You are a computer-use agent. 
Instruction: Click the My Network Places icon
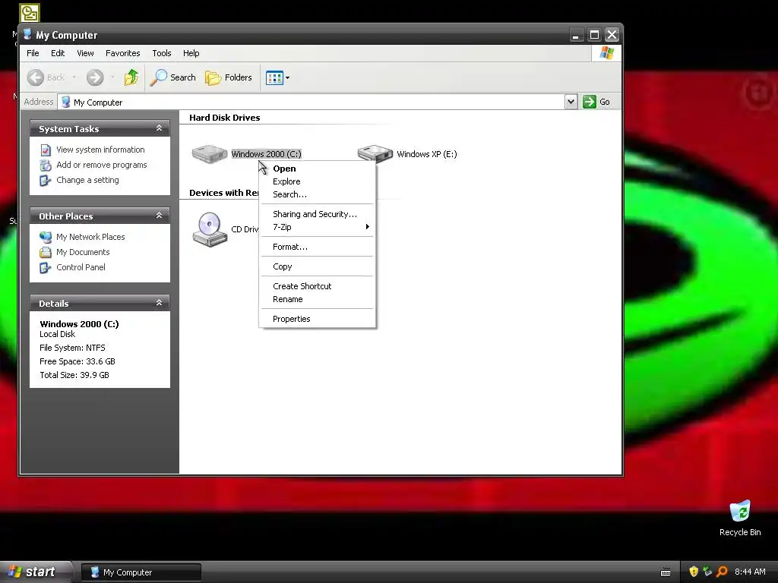46,237
